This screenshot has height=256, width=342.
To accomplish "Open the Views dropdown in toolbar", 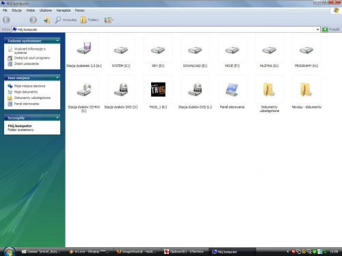I will click(109, 20).
